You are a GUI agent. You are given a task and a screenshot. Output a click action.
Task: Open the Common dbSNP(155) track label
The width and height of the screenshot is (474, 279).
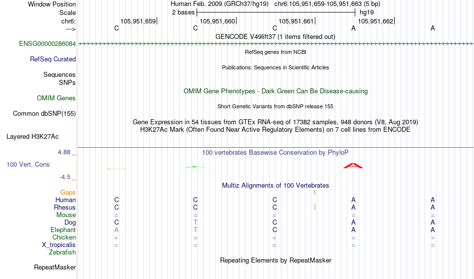coord(44,113)
